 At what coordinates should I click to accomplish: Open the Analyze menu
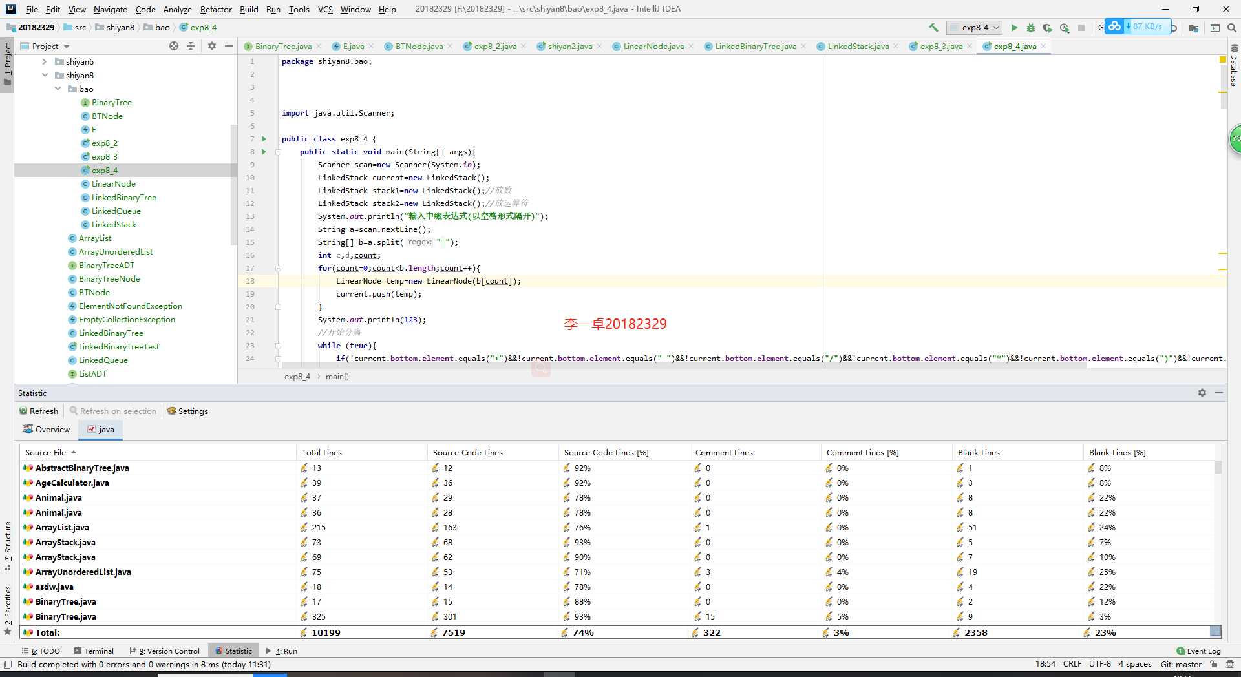[177, 9]
